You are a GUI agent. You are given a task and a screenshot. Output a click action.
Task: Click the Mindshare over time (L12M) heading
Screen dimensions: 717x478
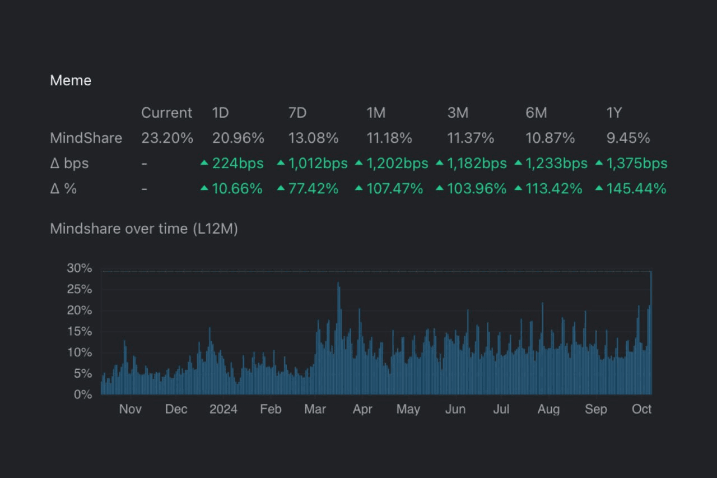[x=144, y=229]
